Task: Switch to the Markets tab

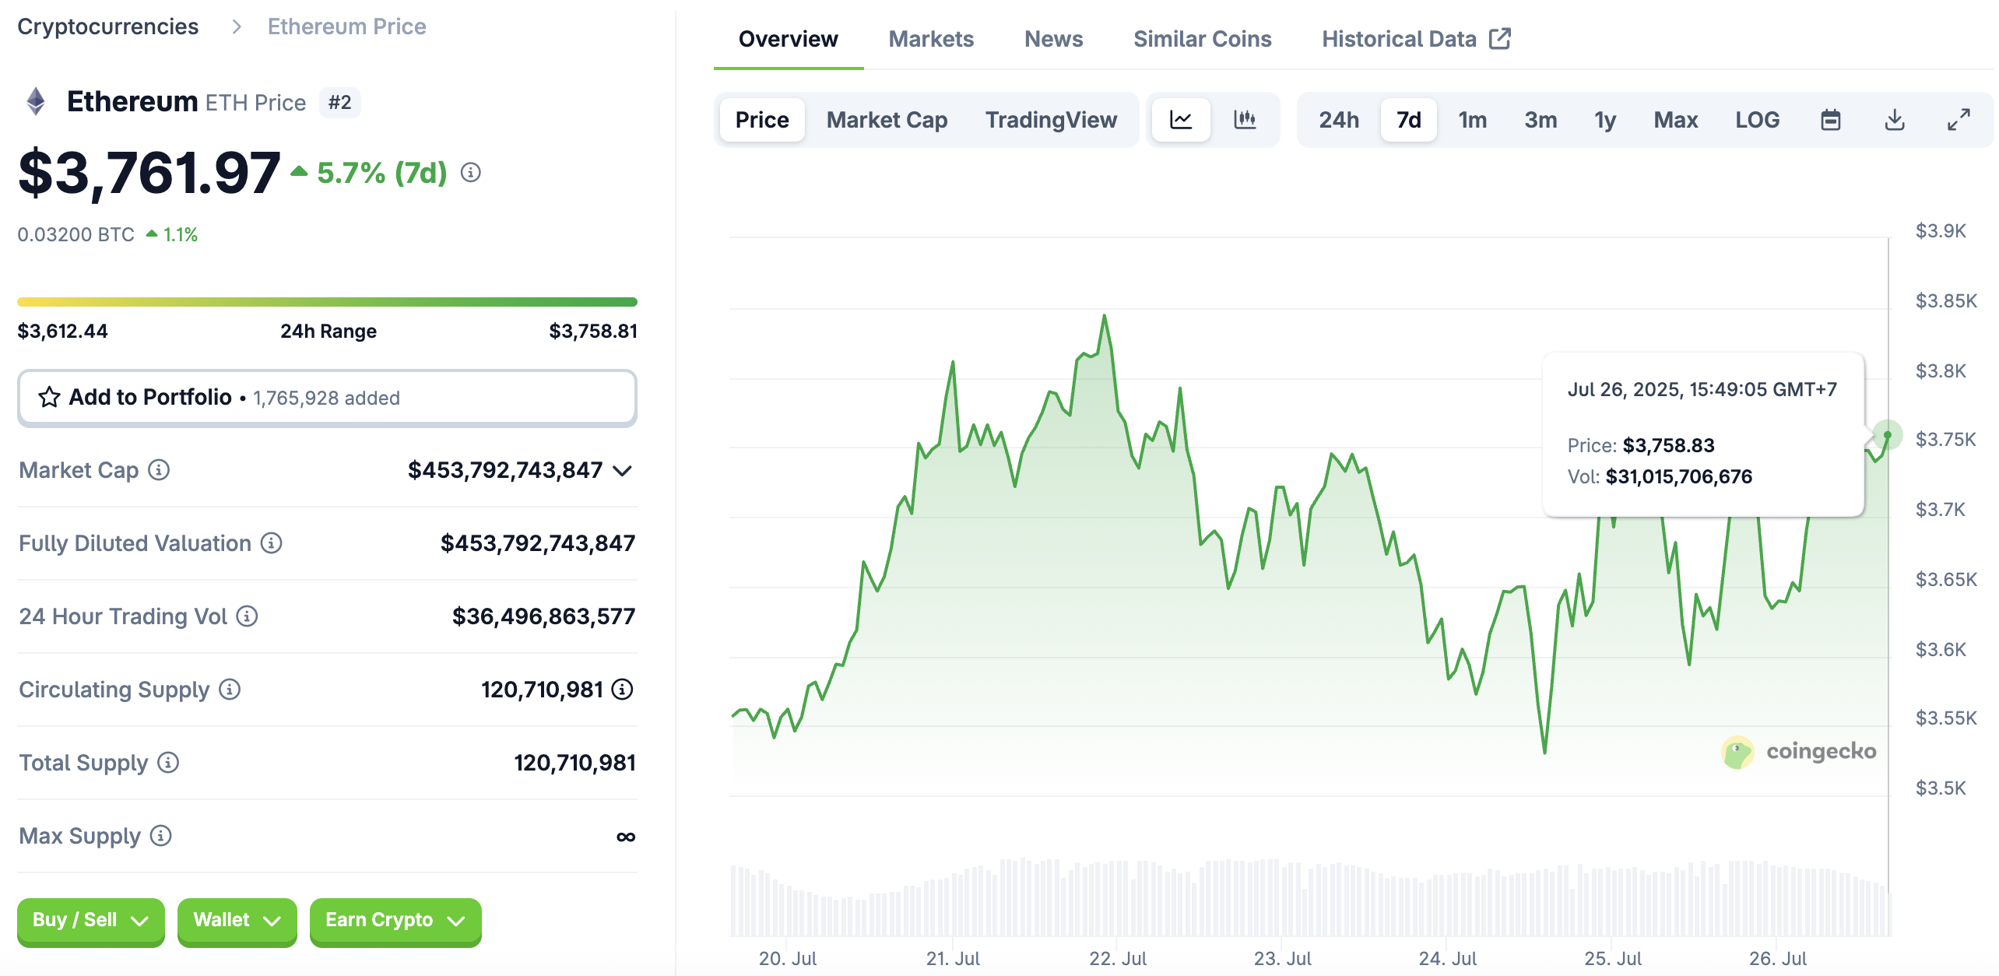Action: tap(931, 39)
